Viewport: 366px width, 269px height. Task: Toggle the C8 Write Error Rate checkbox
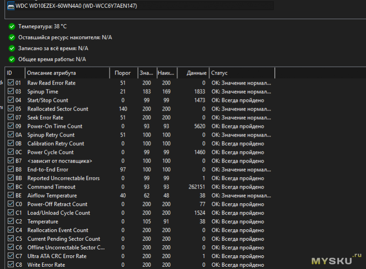[11, 265]
